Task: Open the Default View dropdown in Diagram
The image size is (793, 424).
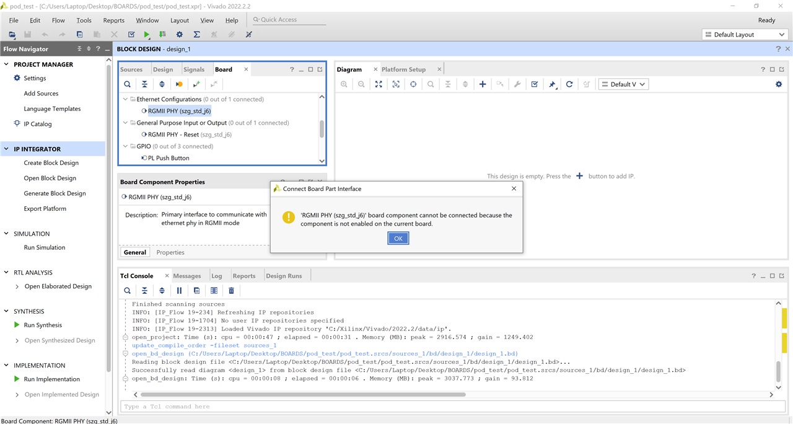Action: coord(623,84)
